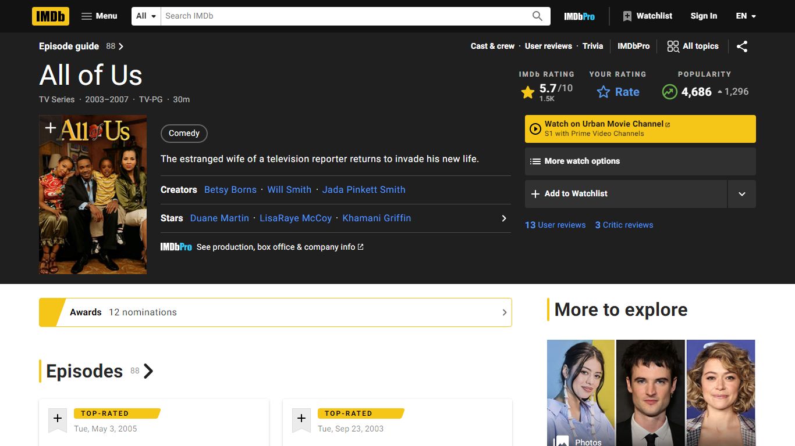
Task: Expand Episodes with the large chevron
Action: (x=148, y=371)
